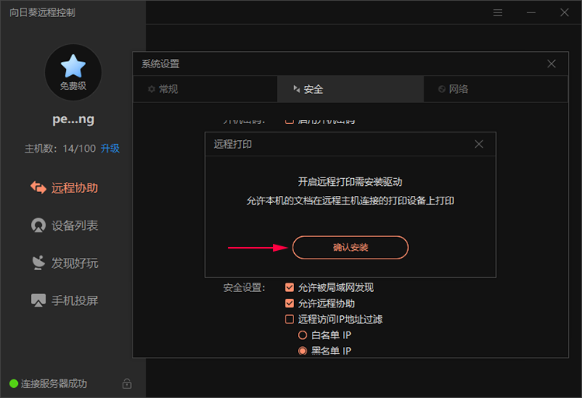Close the 向日葵远程控制 main window
The height and width of the screenshot is (398, 582).
(x=564, y=12)
